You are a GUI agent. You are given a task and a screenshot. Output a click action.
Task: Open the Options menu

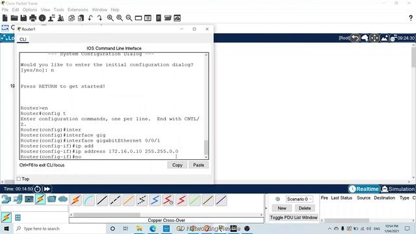click(x=30, y=10)
